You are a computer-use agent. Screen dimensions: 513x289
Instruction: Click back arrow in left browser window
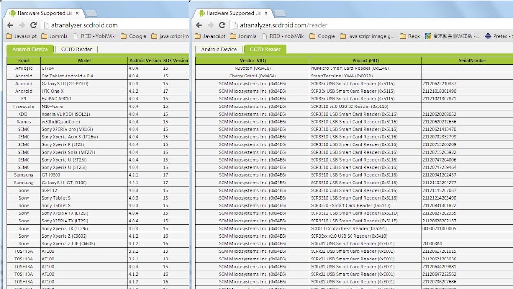[10, 25]
